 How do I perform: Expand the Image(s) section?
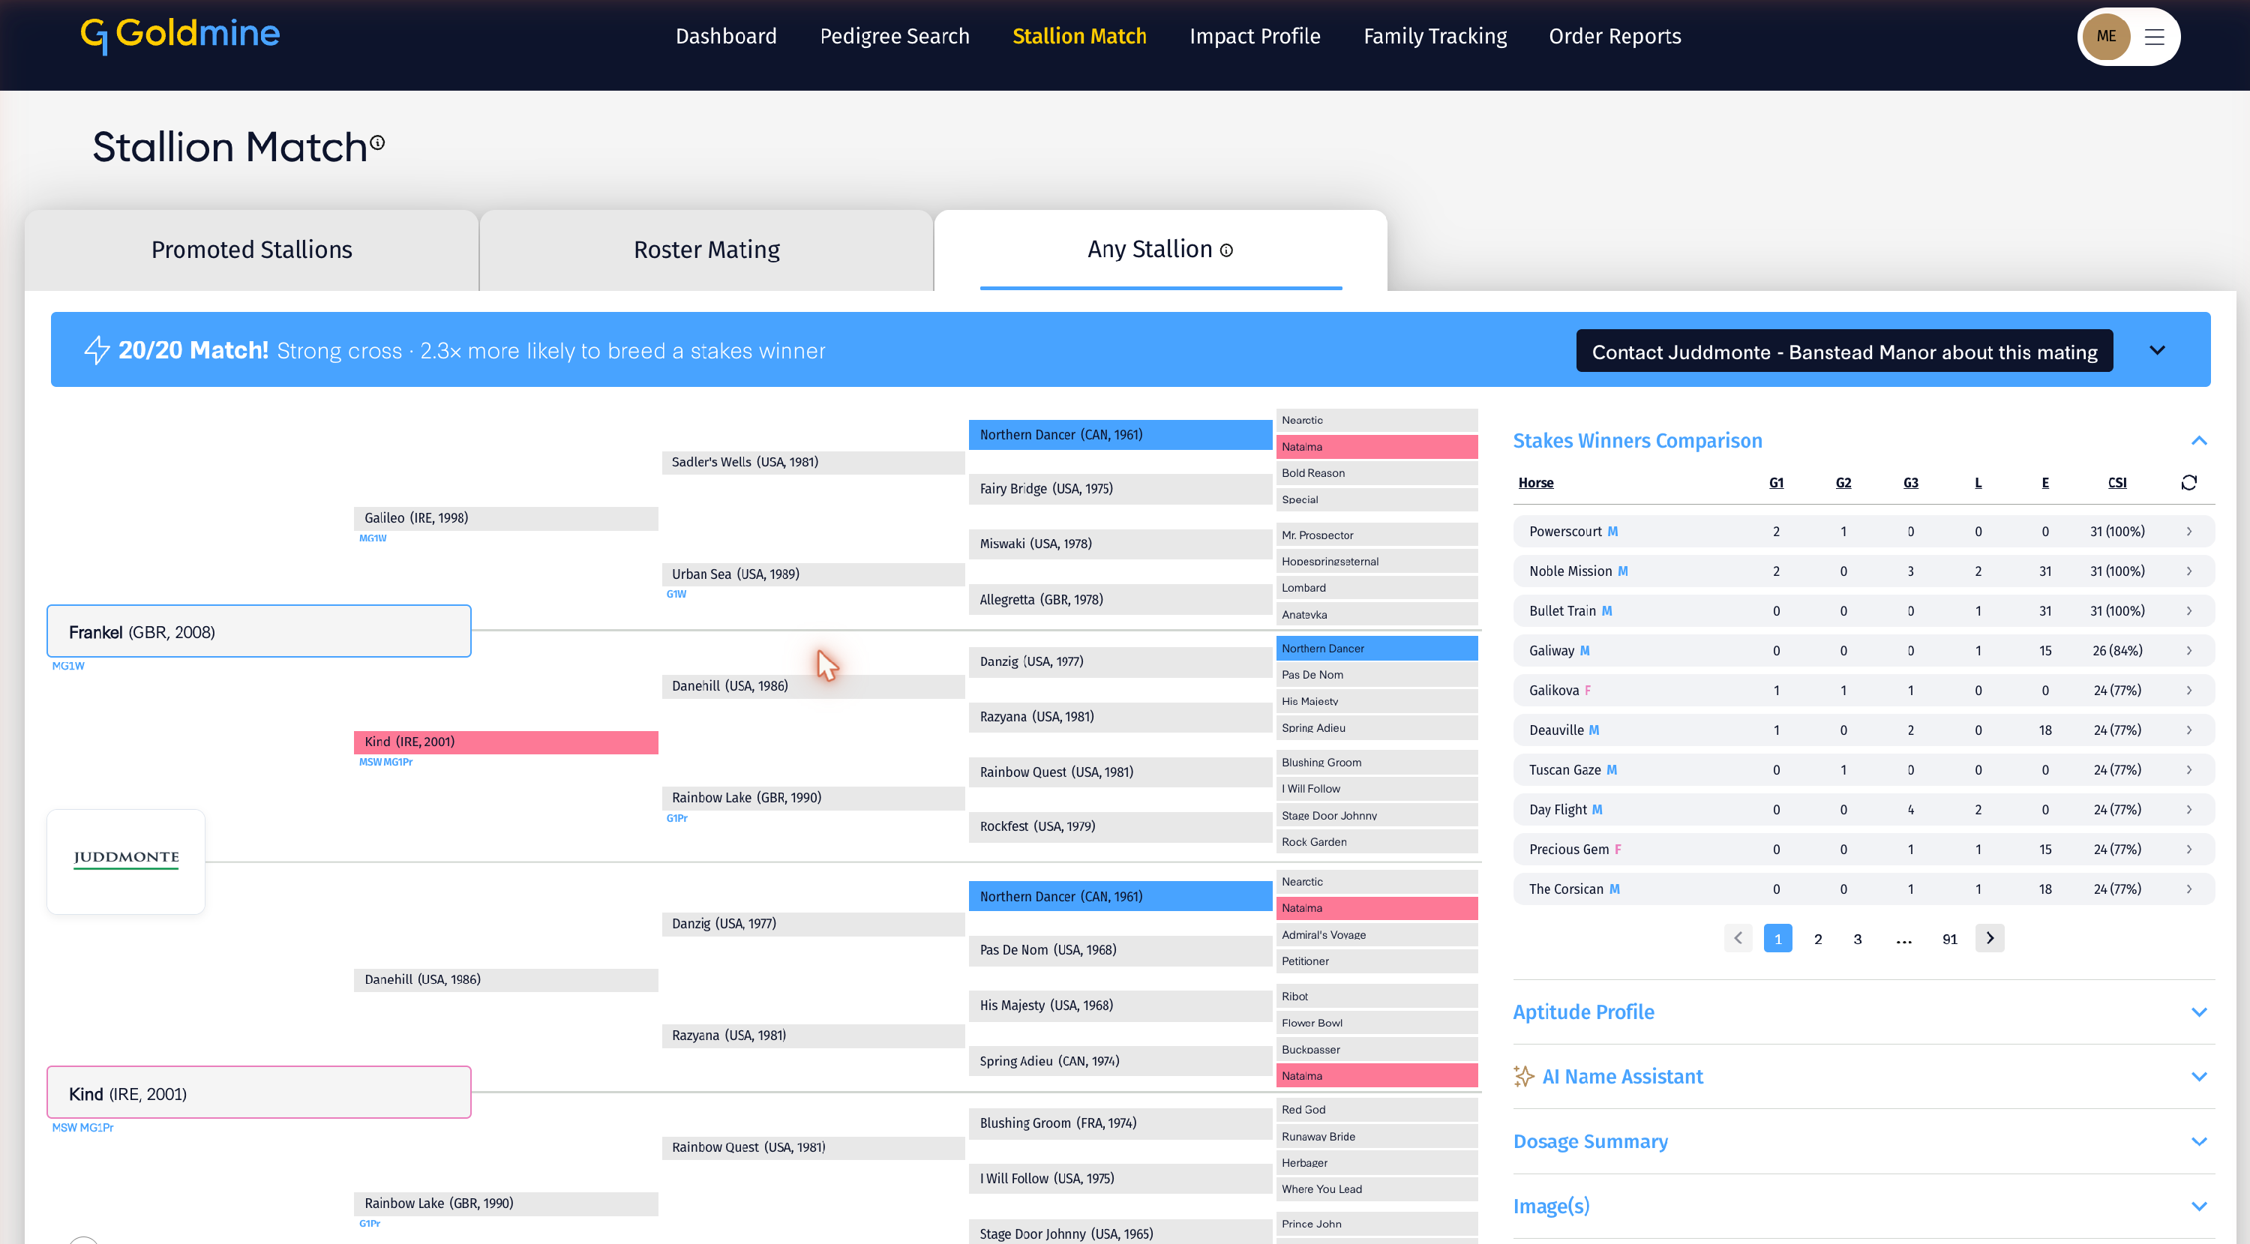[2199, 1207]
